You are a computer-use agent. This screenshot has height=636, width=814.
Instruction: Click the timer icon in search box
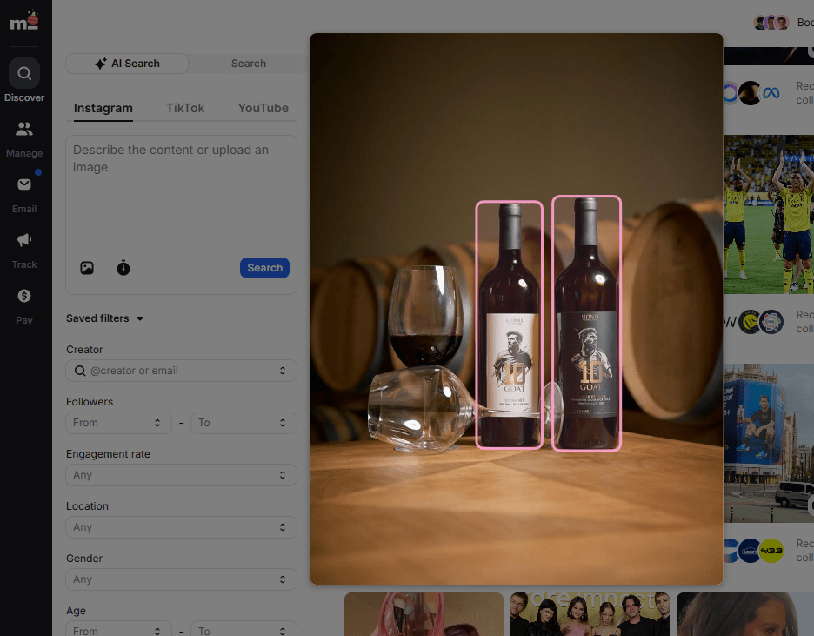[x=123, y=268]
